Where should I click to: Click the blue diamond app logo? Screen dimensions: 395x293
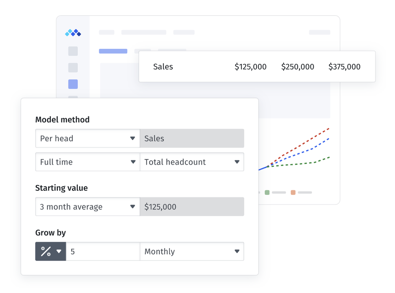pos(73,33)
